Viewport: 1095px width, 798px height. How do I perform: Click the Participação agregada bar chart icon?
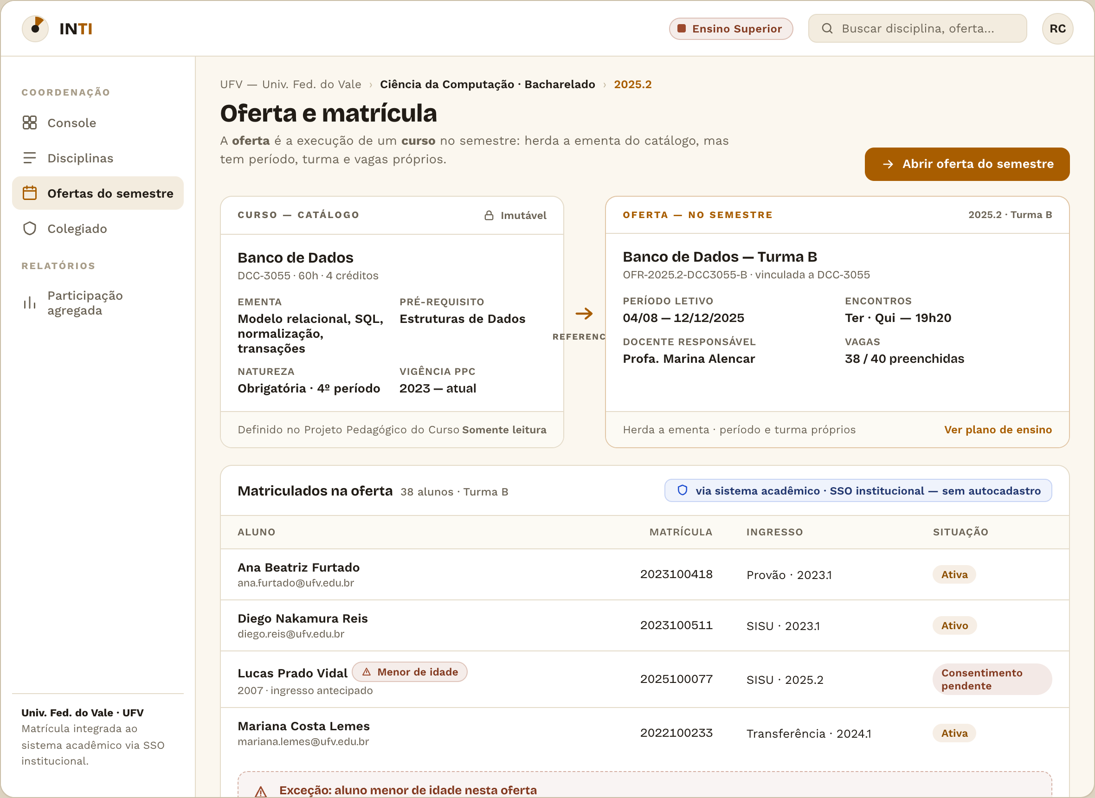[x=30, y=303]
